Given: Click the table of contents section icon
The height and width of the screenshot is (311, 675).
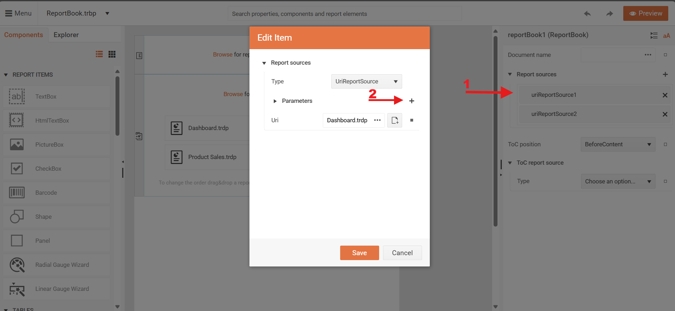Looking at the screenshot, I should pos(139,55).
